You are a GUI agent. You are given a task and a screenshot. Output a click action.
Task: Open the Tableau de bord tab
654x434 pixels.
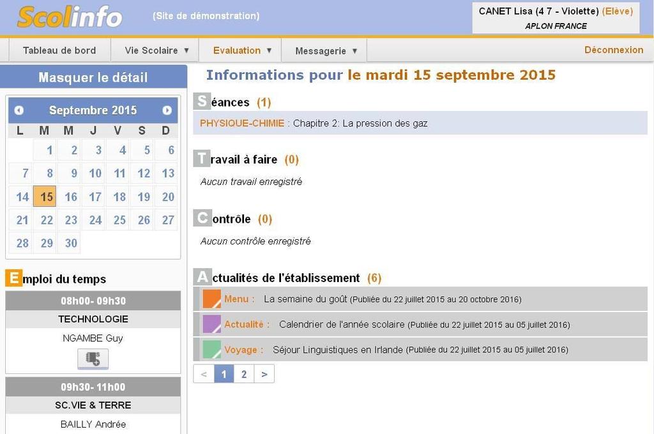click(x=59, y=50)
